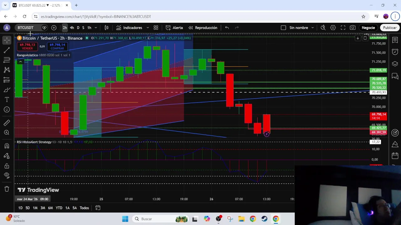
Task: Open the indicator templates grid
Action: tap(156, 28)
